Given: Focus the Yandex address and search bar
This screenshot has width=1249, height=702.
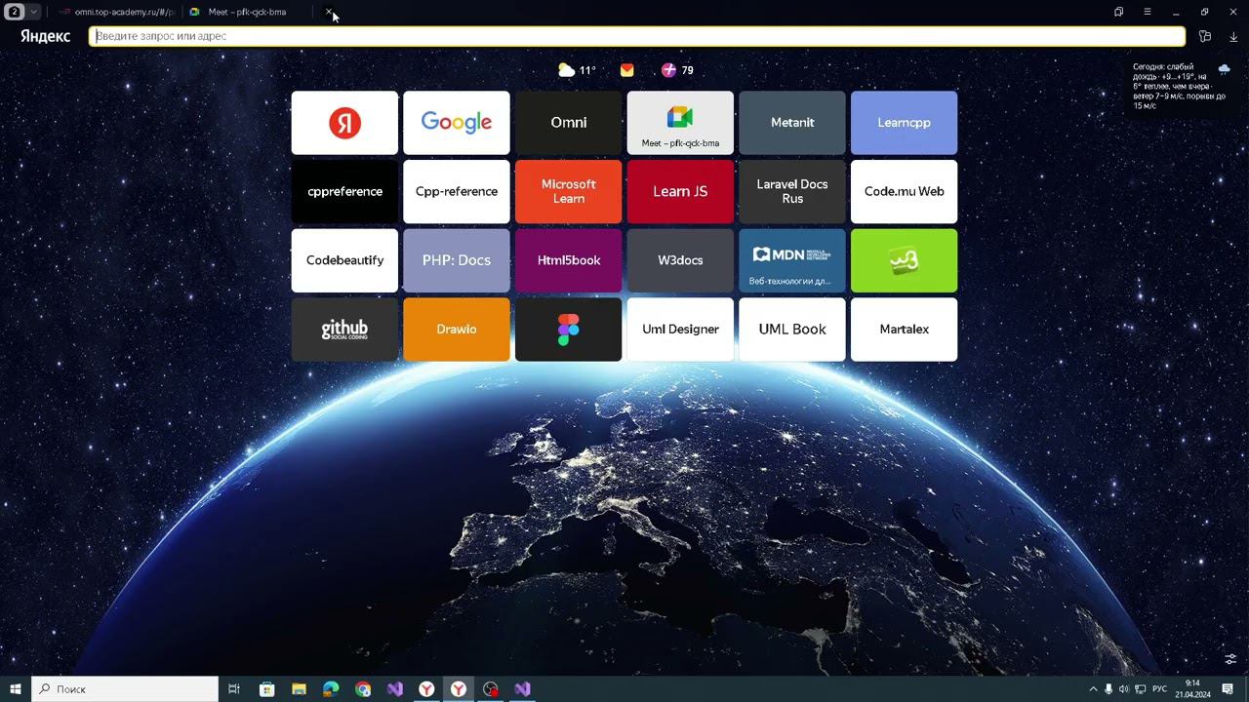Looking at the screenshot, I should (637, 36).
